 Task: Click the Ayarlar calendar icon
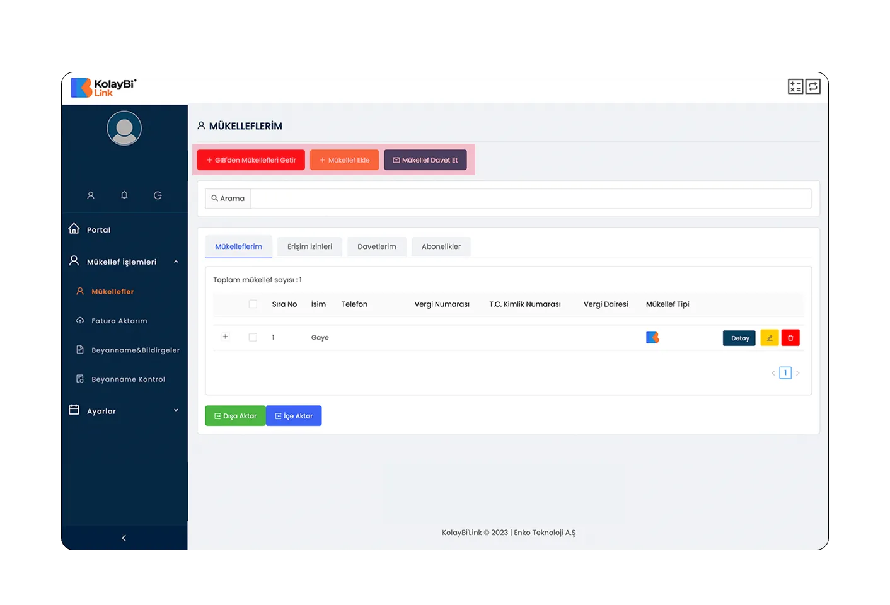(74, 410)
